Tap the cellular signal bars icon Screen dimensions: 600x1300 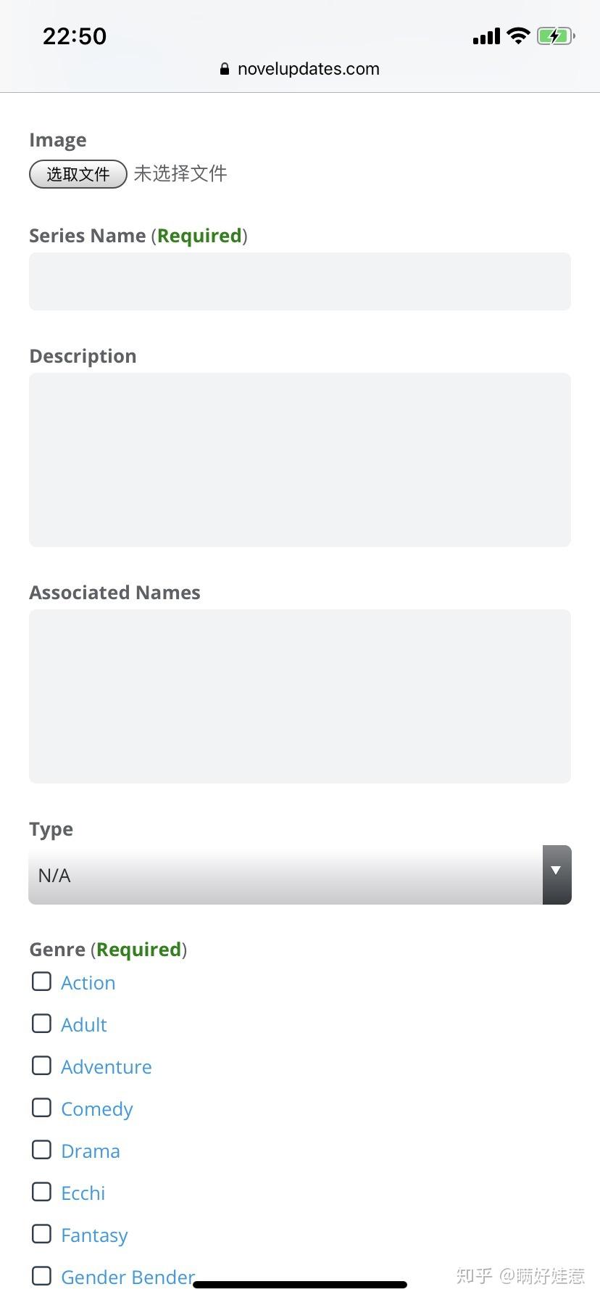click(x=486, y=37)
